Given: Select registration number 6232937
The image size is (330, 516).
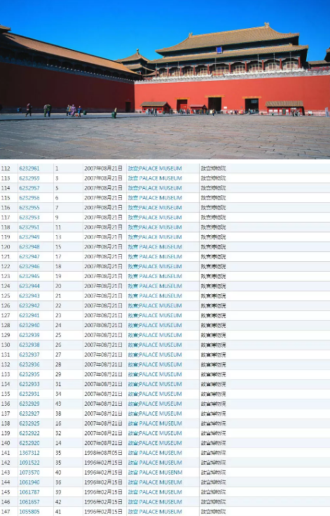Looking at the screenshot, I should click(29, 355).
